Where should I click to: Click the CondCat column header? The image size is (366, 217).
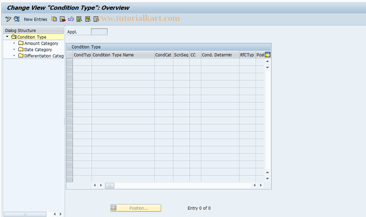pos(164,55)
